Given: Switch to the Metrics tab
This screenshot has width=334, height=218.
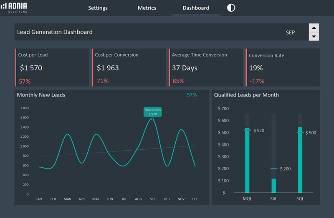Looking at the screenshot, I should coord(147,8).
